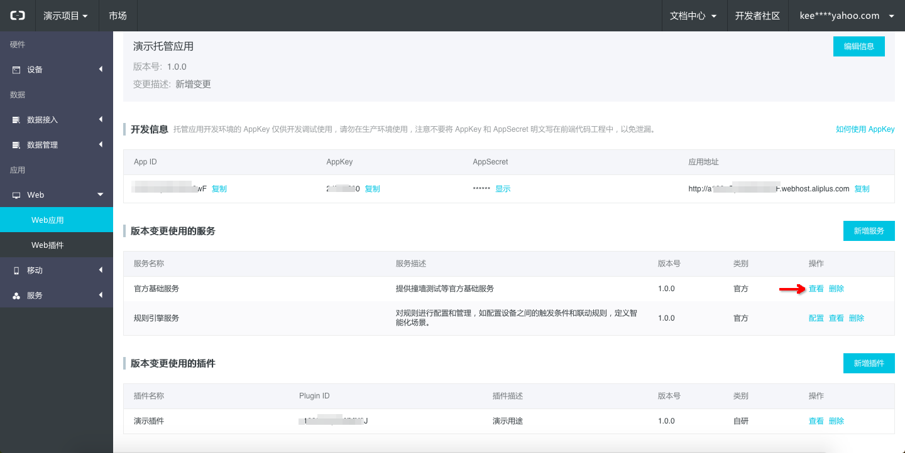Image resolution: width=905 pixels, height=453 pixels.
Task: Copy the 应用地址 URL
Action: (x=862, y=189)
